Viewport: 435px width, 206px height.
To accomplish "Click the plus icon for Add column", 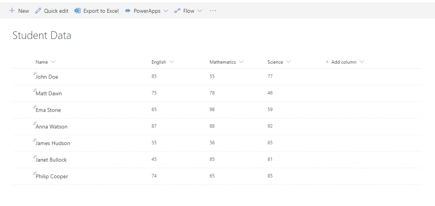I will point(327,62).
